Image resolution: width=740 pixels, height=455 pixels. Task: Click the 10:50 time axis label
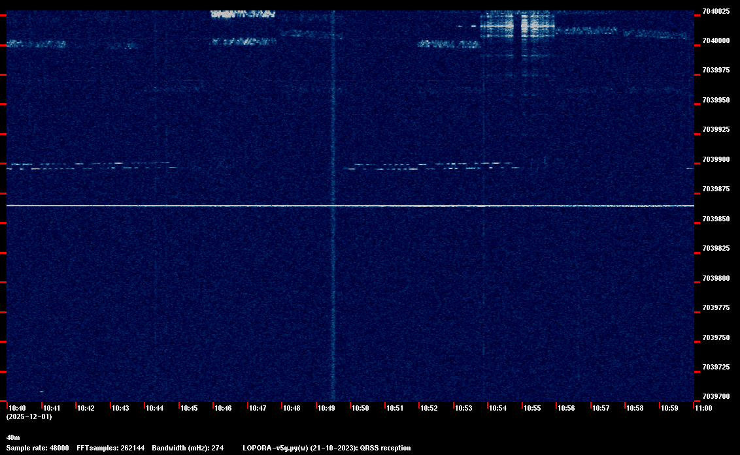pyautogui.click(x=361, y=408)
